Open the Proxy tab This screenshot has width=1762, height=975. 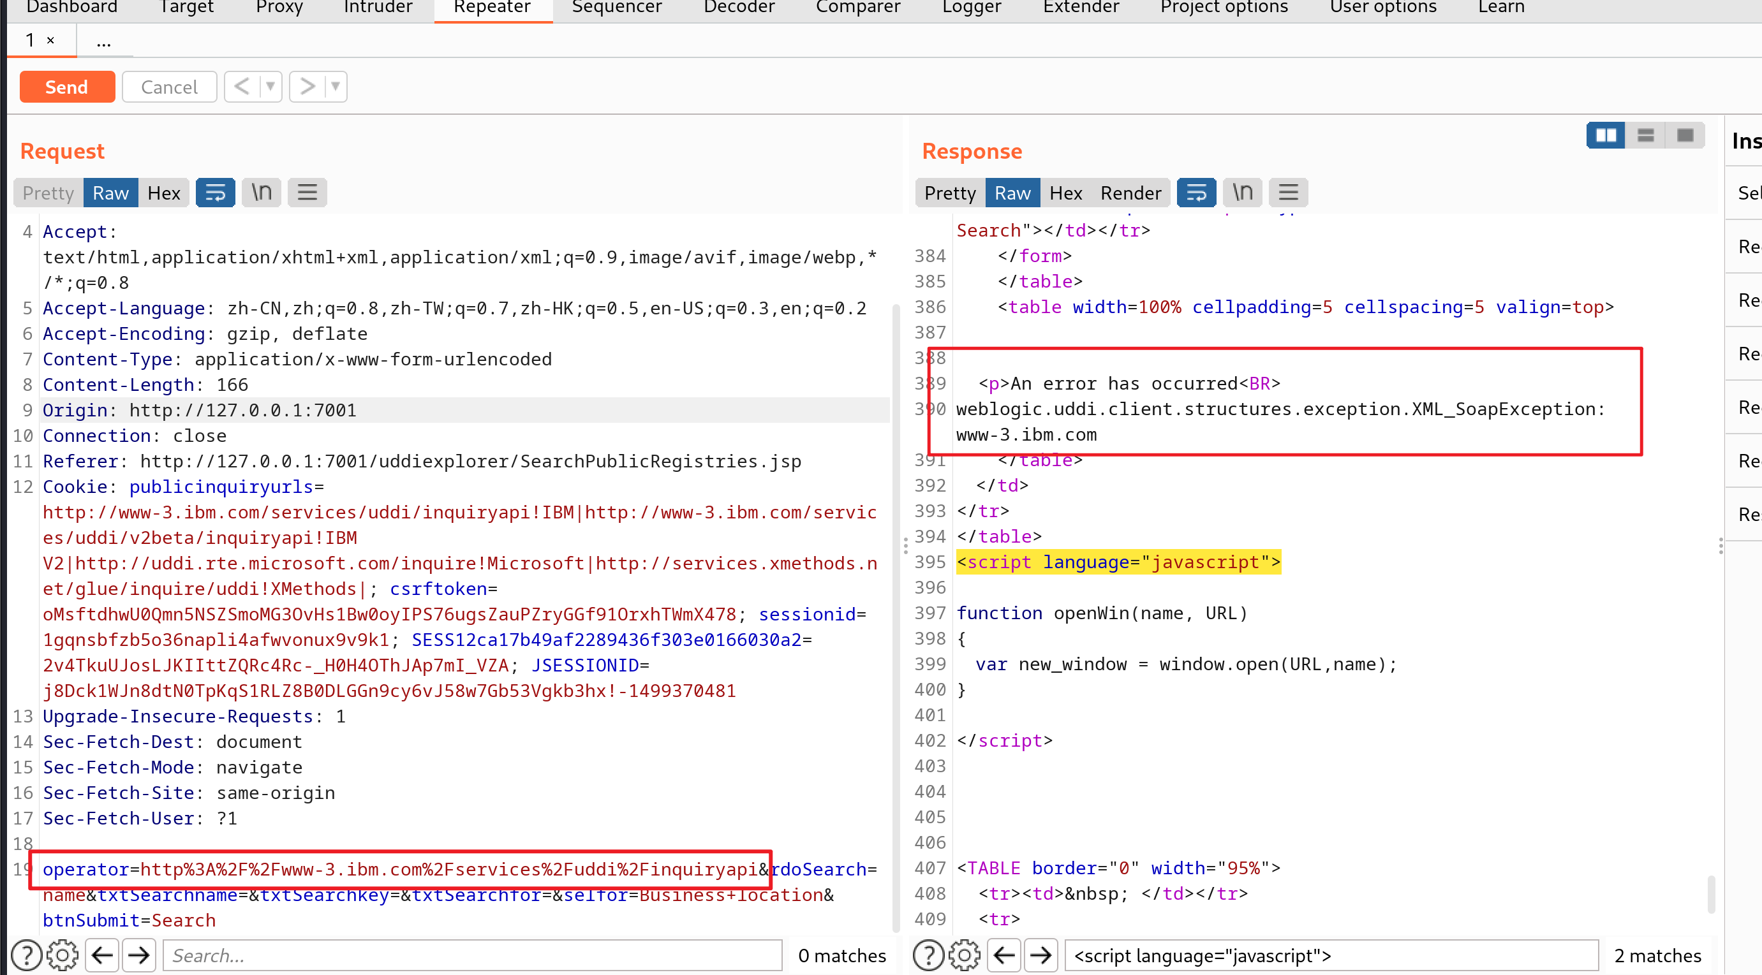[x=279, y=8]
